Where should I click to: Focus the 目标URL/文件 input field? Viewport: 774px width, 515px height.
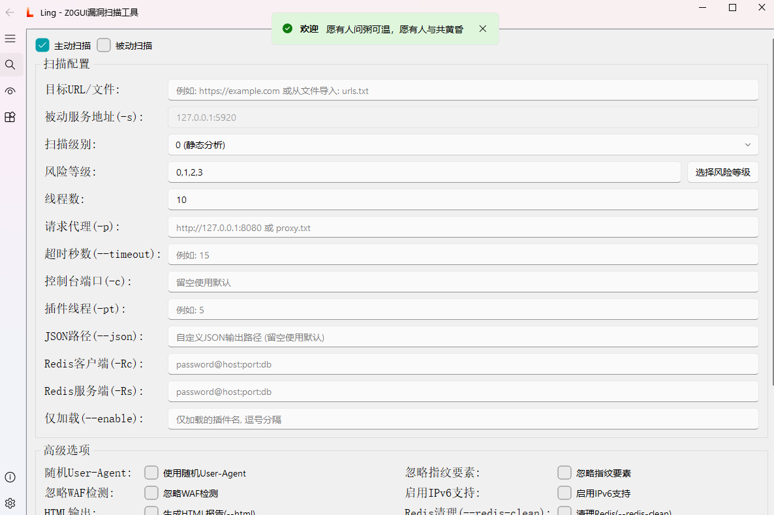pyautogui.click(x=463, y=90)
